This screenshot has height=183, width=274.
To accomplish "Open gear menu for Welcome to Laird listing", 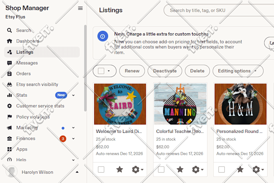I will point(138,169).
